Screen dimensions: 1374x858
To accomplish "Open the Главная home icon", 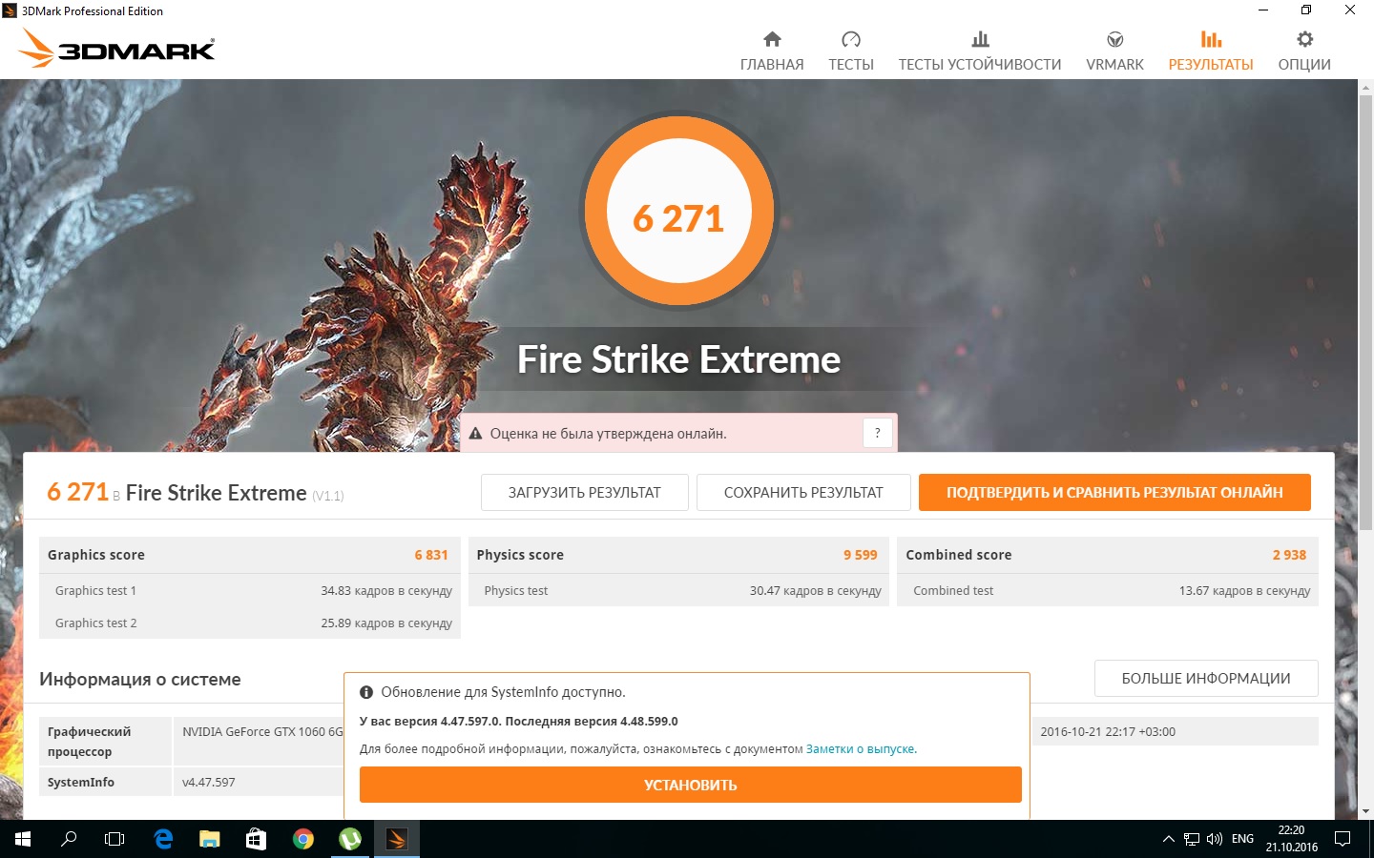I will (x=772, y=39).
